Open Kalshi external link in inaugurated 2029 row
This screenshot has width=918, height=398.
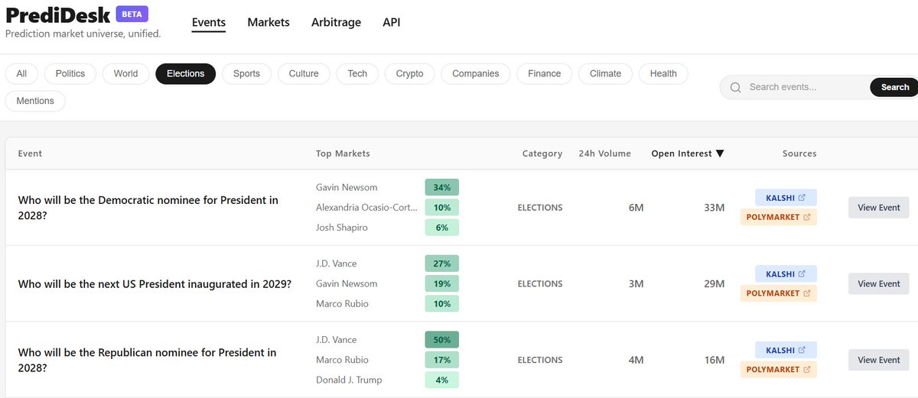click(786, 273)
